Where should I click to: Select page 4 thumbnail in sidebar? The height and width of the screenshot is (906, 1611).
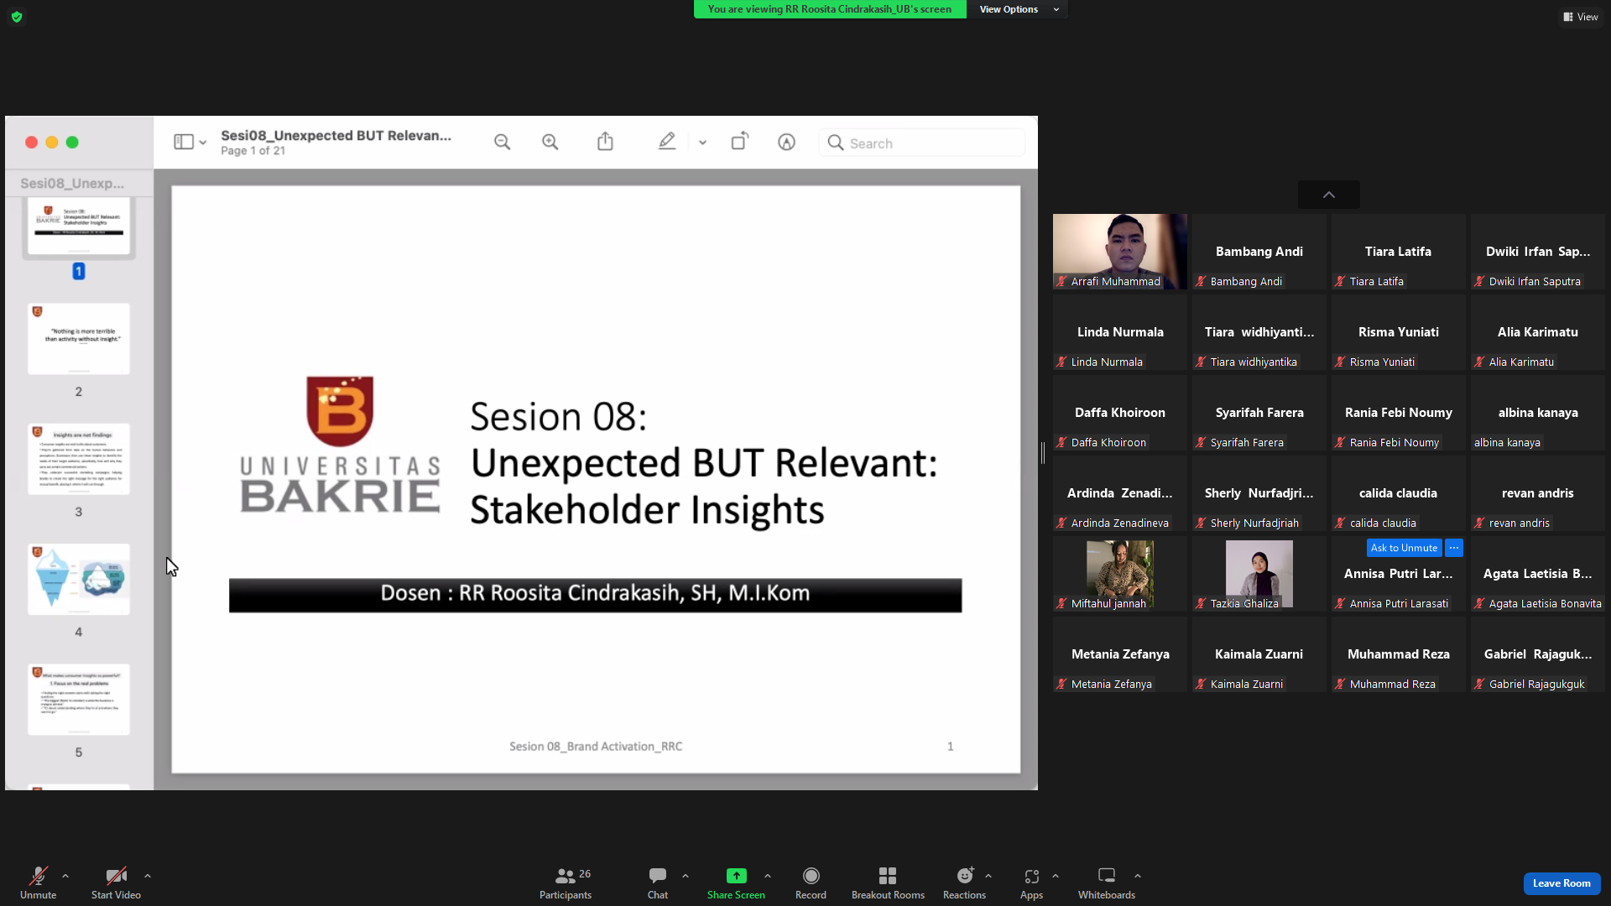click(79, 579)
